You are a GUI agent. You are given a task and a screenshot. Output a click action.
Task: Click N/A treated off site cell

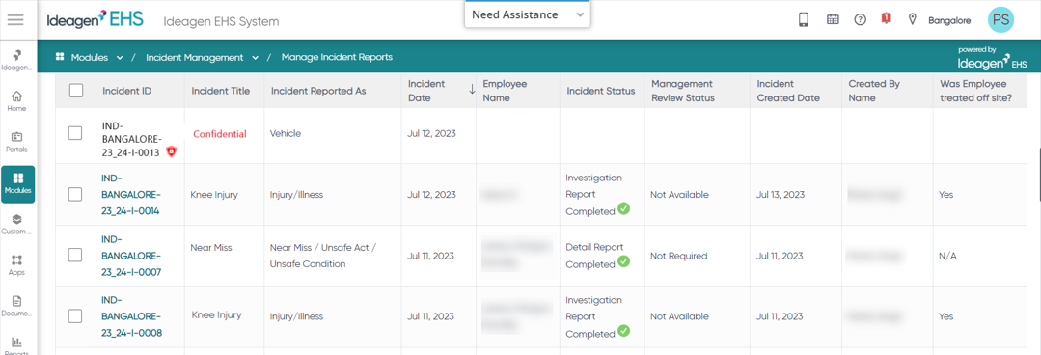coord(948,256)
